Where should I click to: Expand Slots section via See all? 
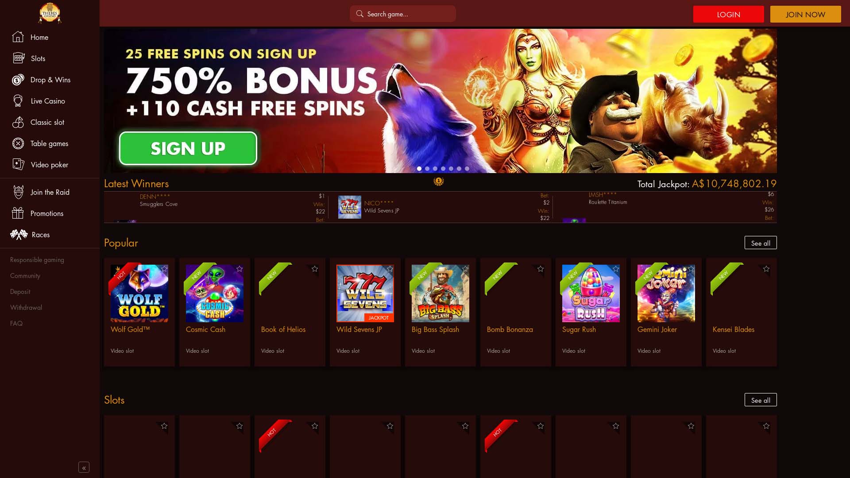761,400
